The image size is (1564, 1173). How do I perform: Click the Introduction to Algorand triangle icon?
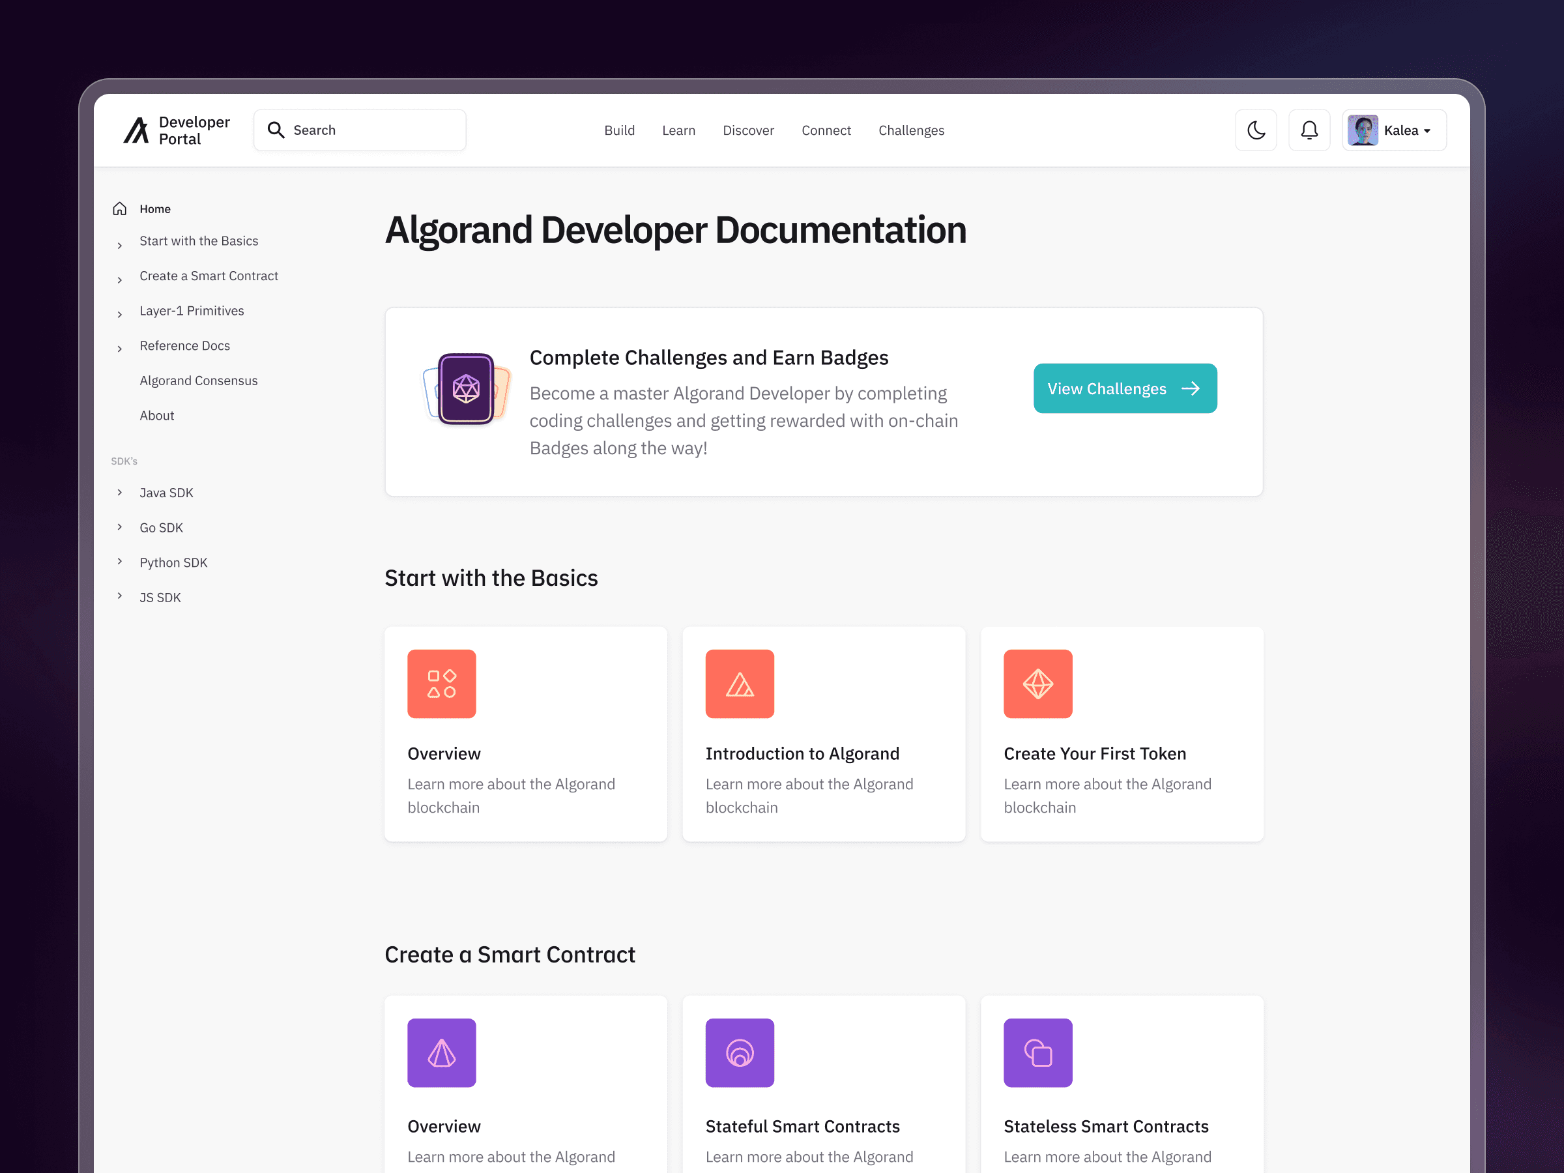[x=740, y=684]
